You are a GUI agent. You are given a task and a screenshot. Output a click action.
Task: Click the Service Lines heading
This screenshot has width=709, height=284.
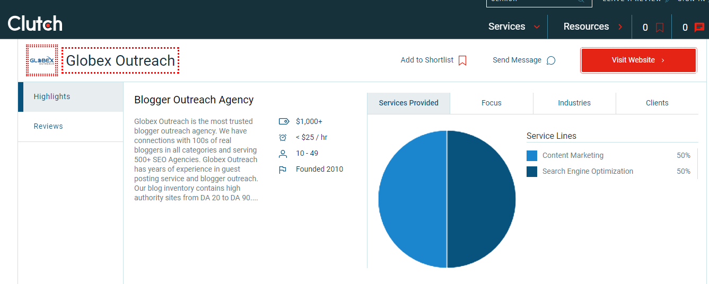[x=552, y=136]
